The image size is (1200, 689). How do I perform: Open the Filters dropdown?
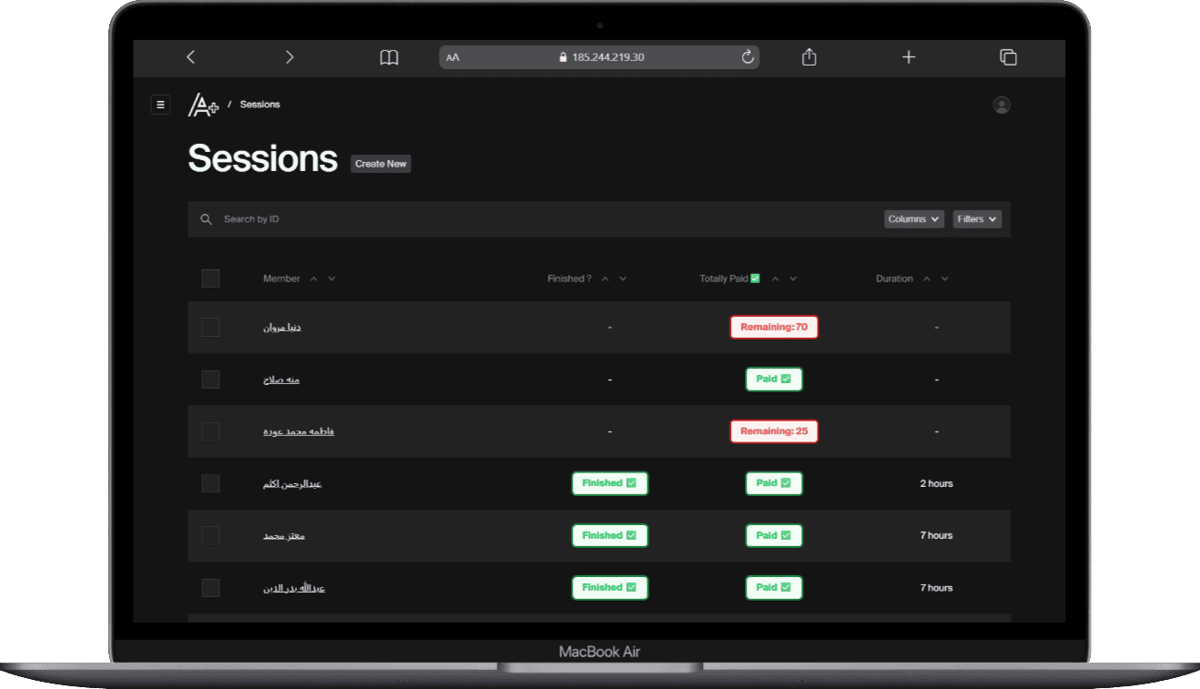(977, 219)
